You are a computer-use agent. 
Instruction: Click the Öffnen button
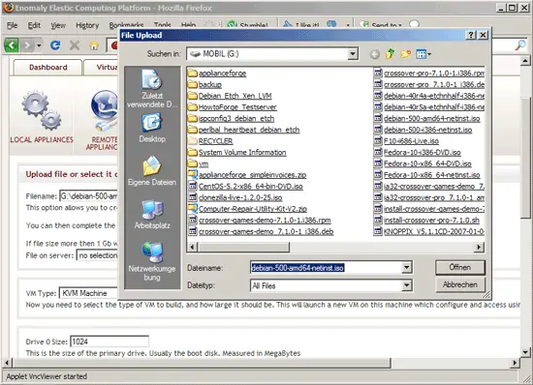pos(460,267)
